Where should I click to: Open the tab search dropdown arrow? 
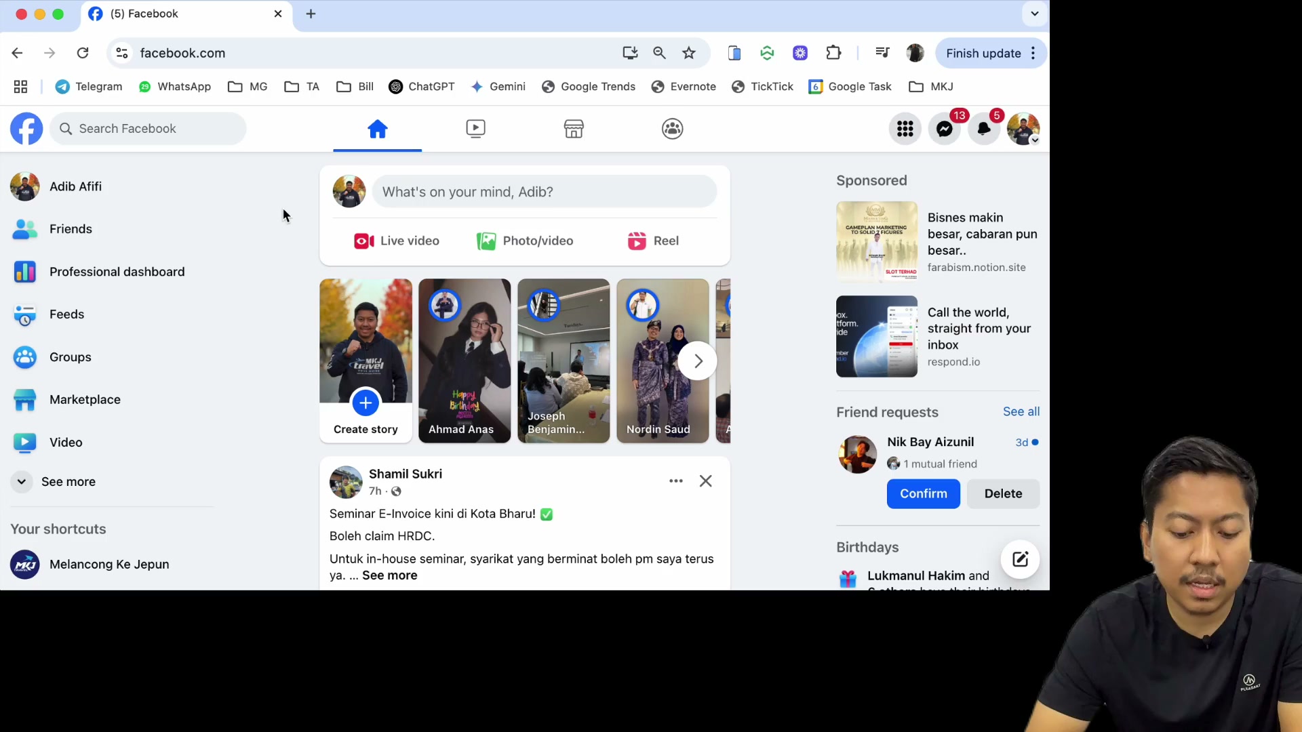click(1035, 14)
